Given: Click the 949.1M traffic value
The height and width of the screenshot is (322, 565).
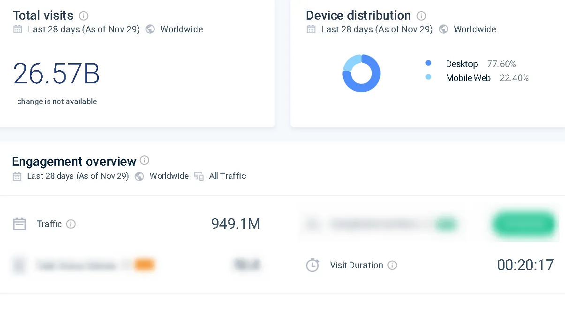Looking at the screenshot, I should tap(236, 224).
